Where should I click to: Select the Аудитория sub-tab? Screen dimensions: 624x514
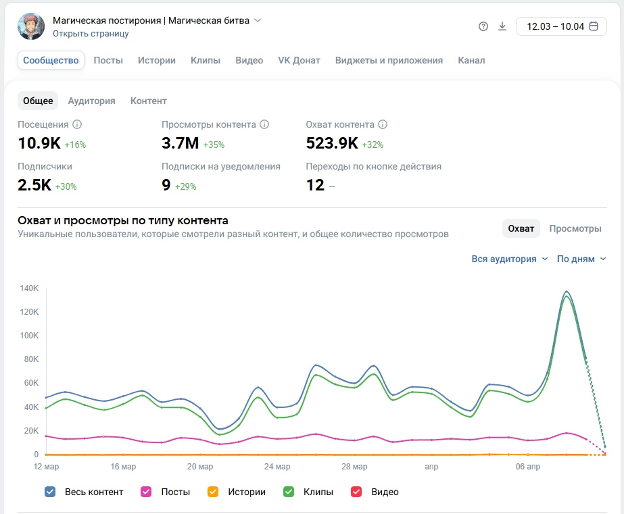tap(91, 101)
